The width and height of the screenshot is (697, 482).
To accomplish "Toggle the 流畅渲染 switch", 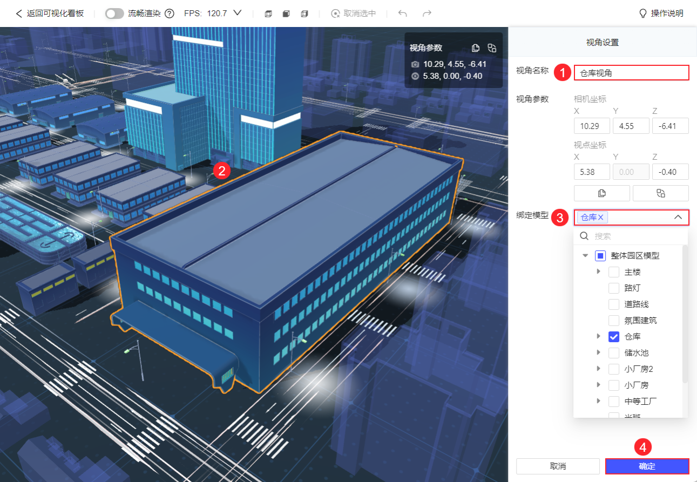I will pos(114,13).
